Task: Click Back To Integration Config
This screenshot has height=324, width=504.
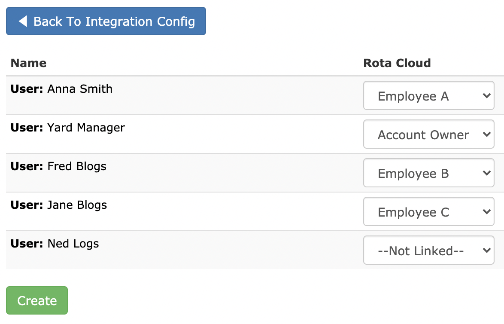Action: tap(106, 21)
